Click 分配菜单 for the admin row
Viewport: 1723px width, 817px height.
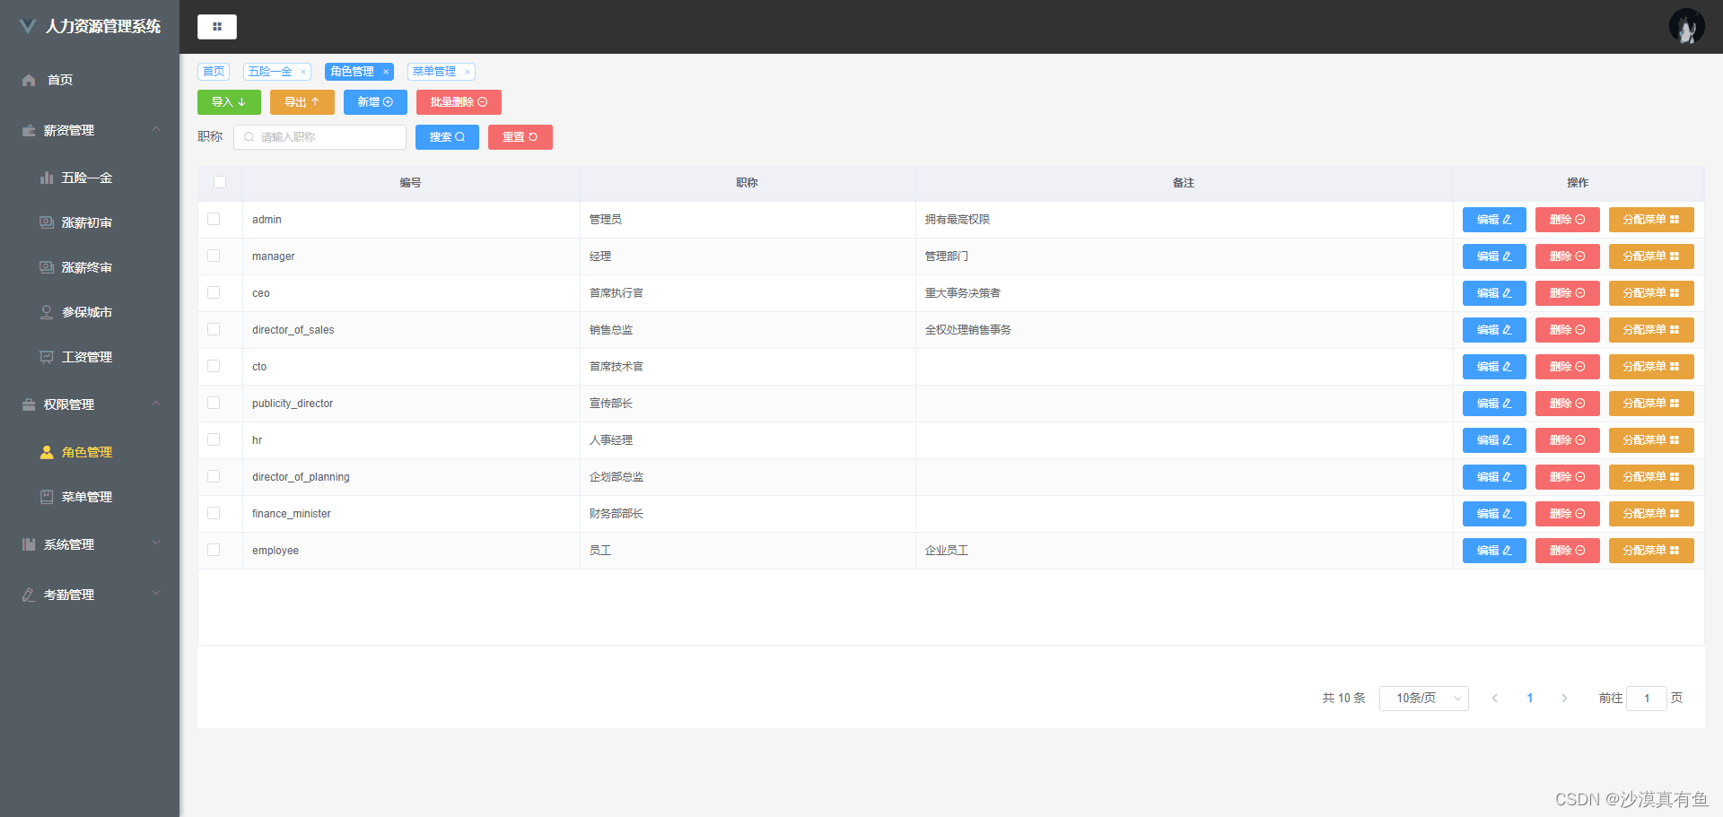tap(1651, 220)
